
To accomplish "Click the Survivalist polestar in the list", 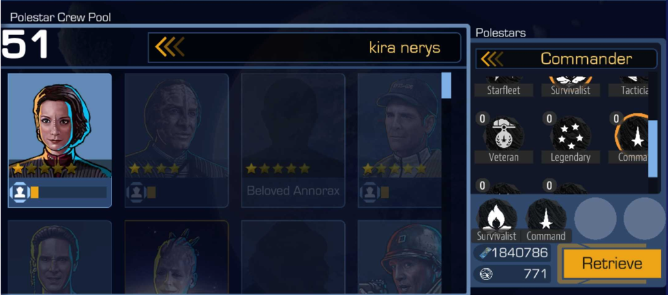I will tap(570, 87).
